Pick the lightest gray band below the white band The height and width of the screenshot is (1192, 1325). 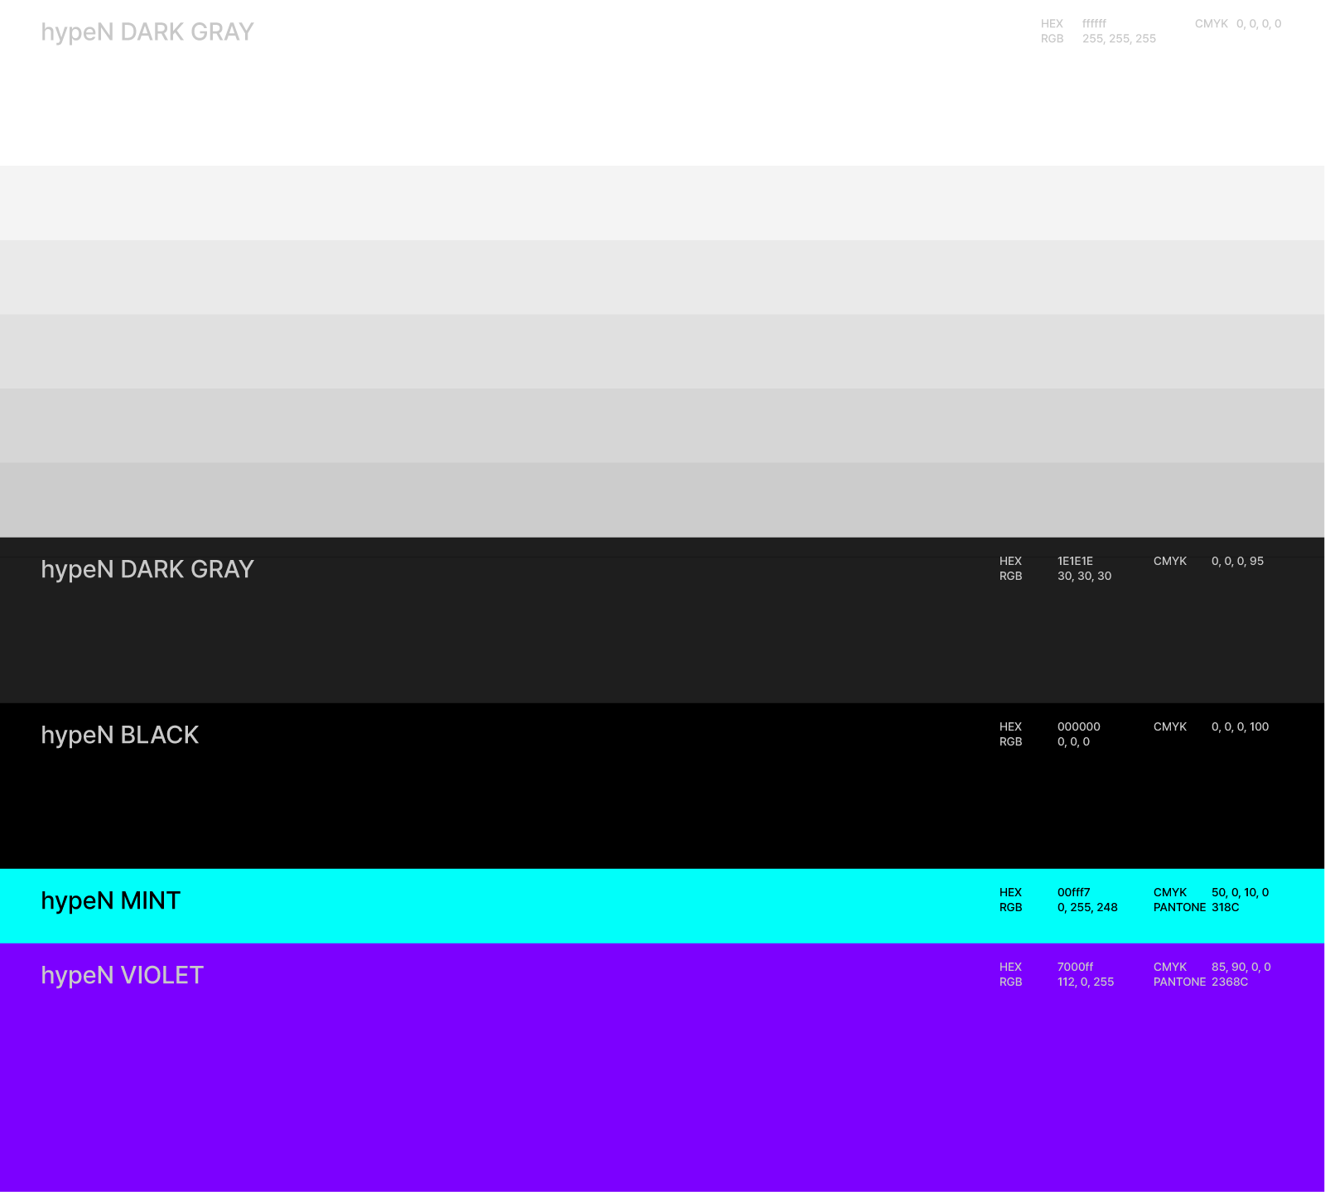pyautogui.click(x=662, y=203)
